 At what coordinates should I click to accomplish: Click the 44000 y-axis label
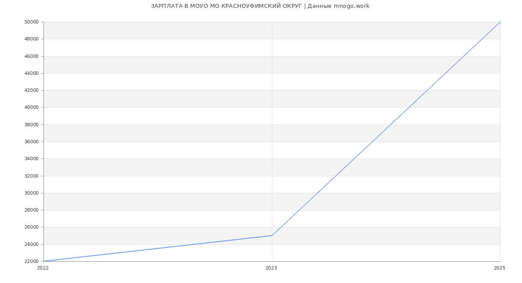31,73
